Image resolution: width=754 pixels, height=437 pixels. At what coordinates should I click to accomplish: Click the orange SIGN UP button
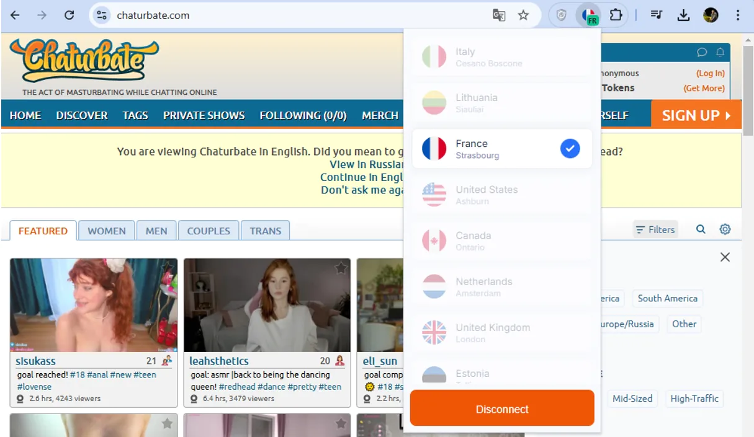click(x=696, y=115)
